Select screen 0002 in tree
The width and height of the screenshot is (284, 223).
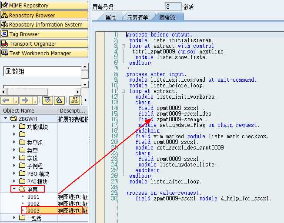click(33, 204)
